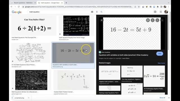Click the Google account avatar
This screenshot has height=101, width=180.
coord(166,12)
